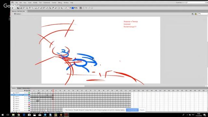The image size is (208, 117).
Task: Open the stroke color swatch
Action: [68, 8]
